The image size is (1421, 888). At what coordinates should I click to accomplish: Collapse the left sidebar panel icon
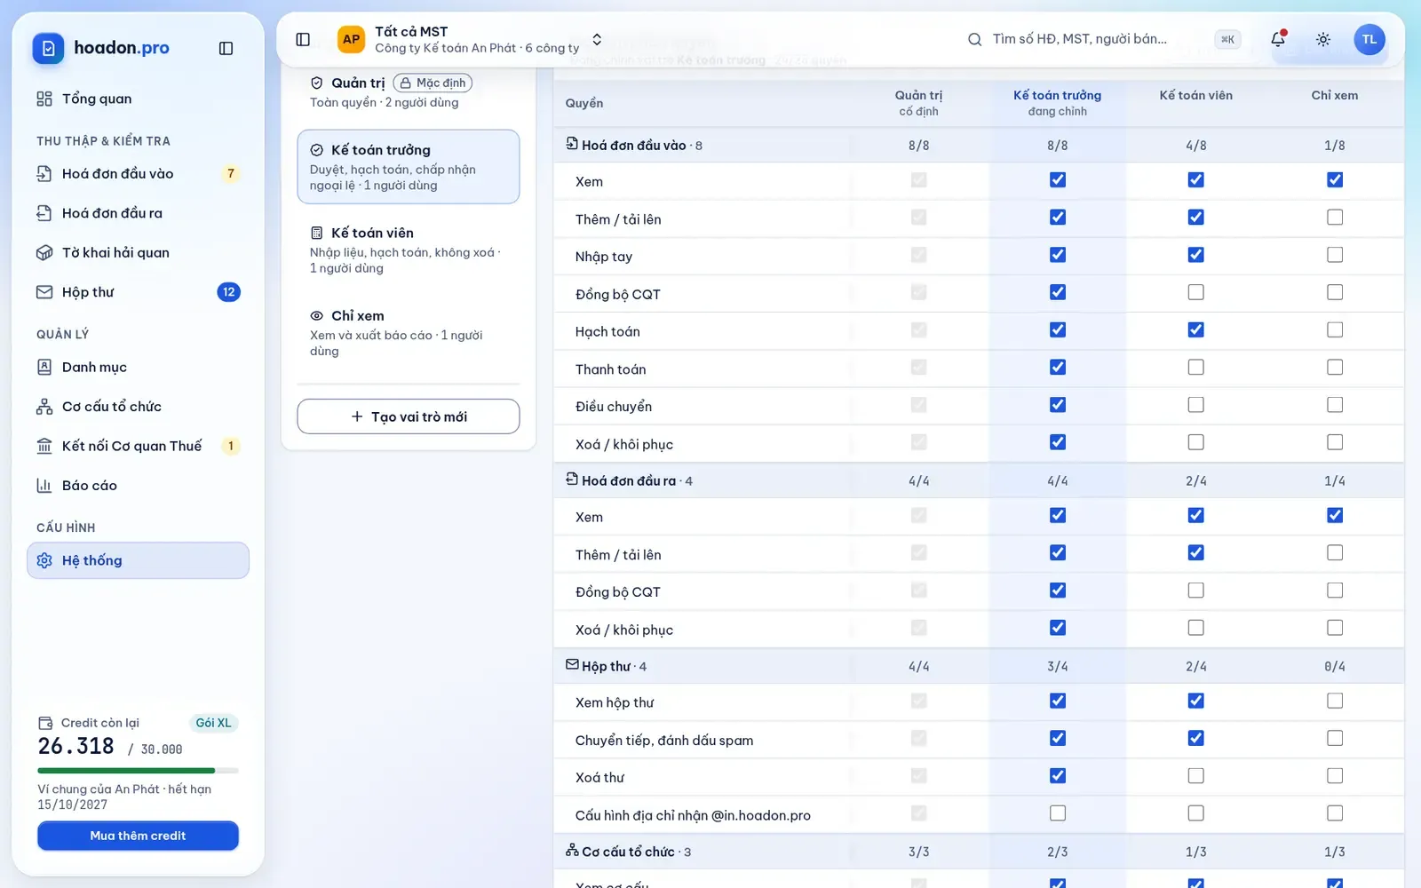[226, 48]
